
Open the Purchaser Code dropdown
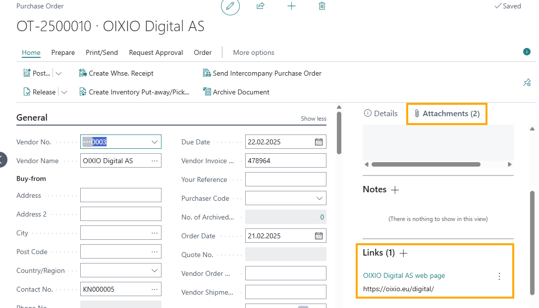pos(320,198)
